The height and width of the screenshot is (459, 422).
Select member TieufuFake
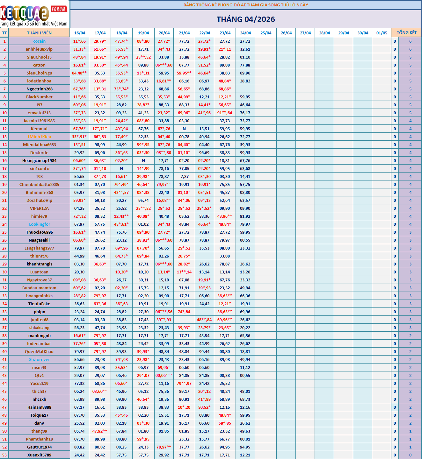39,304
